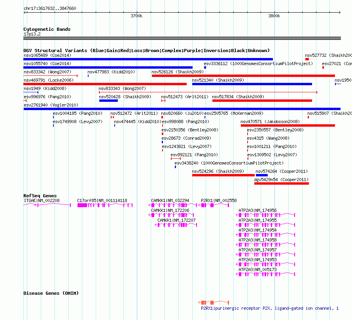Click the ITGAE|NM_002208 gene label
Viewport: 352px width, 320px height.
pyautogui.click(x=42, y=200)
